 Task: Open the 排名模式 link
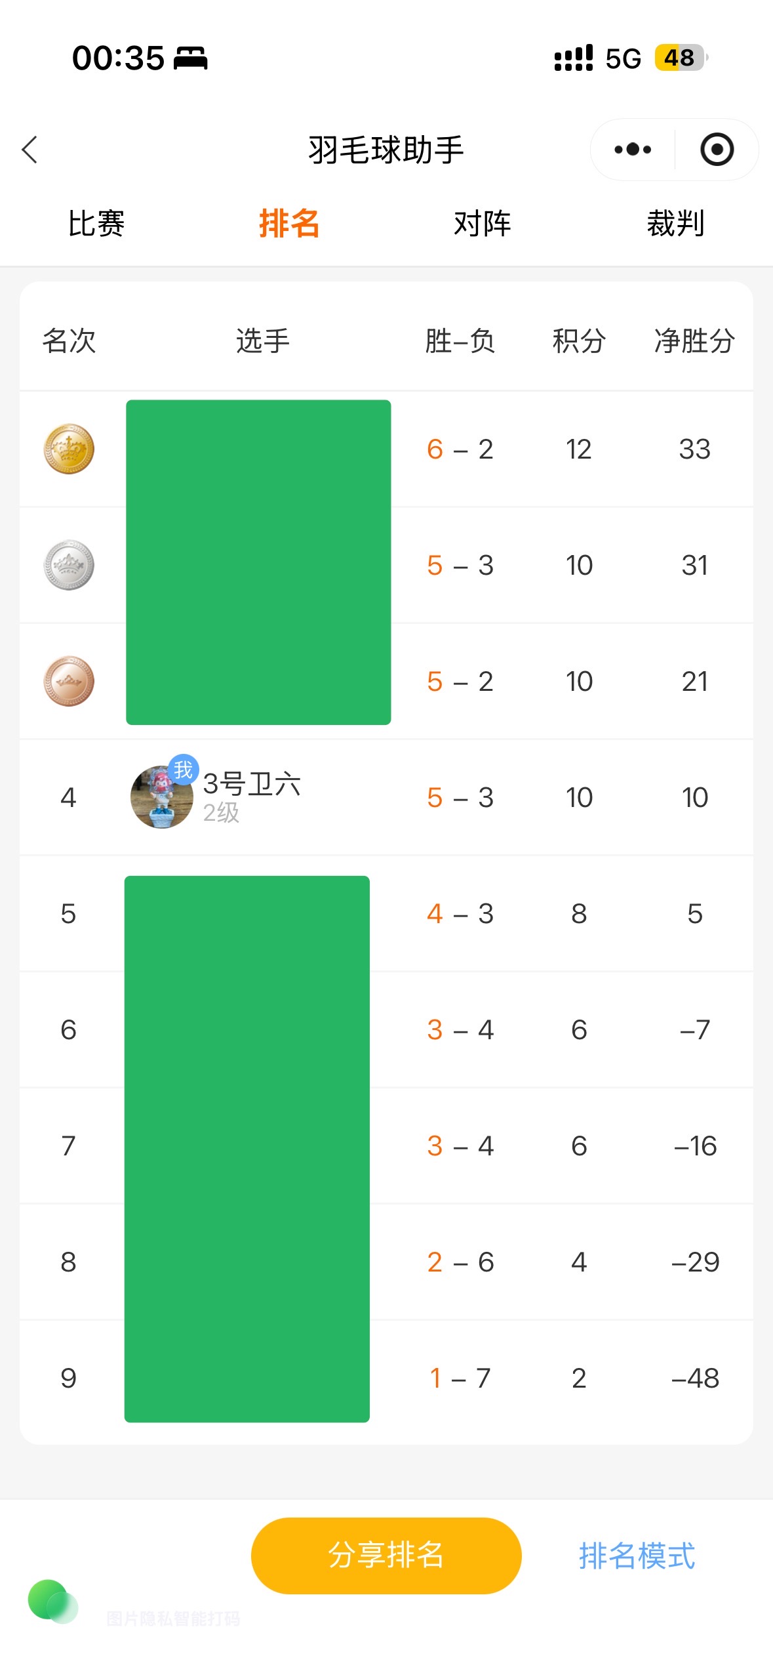637,1556
